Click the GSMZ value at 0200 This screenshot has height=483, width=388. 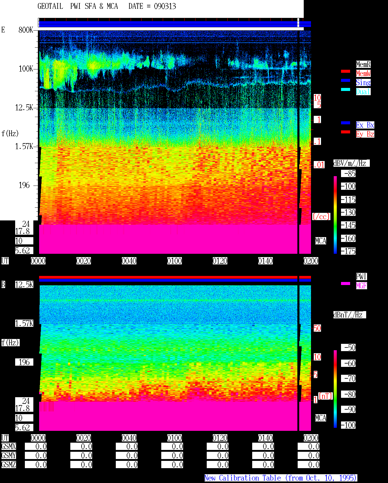point(309,465)
